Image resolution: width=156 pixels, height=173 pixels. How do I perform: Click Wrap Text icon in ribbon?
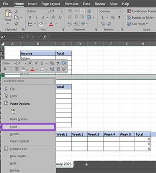(x=89, y=11)
